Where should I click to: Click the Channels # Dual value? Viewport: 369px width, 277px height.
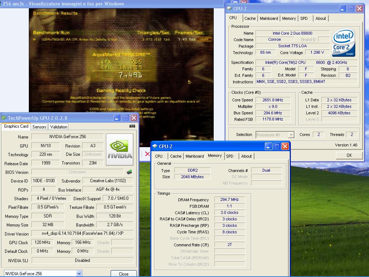[266, 170]
